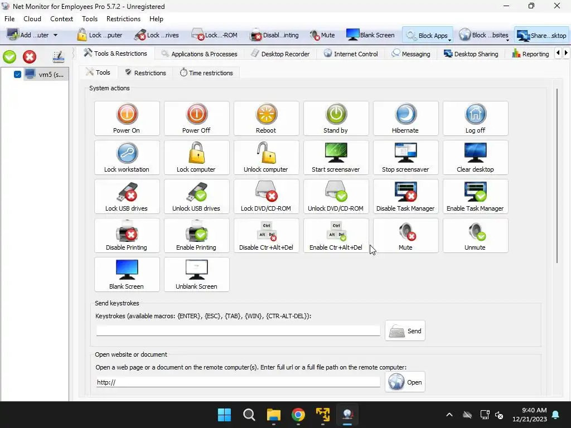This screenshot has width=571, height=428.
Task: Toggle the vm5 computer checkbox
Action: (x=17, y=75)
